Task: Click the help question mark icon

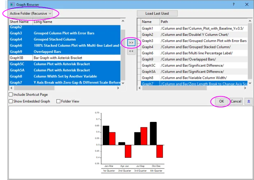Action: (233, 4)
